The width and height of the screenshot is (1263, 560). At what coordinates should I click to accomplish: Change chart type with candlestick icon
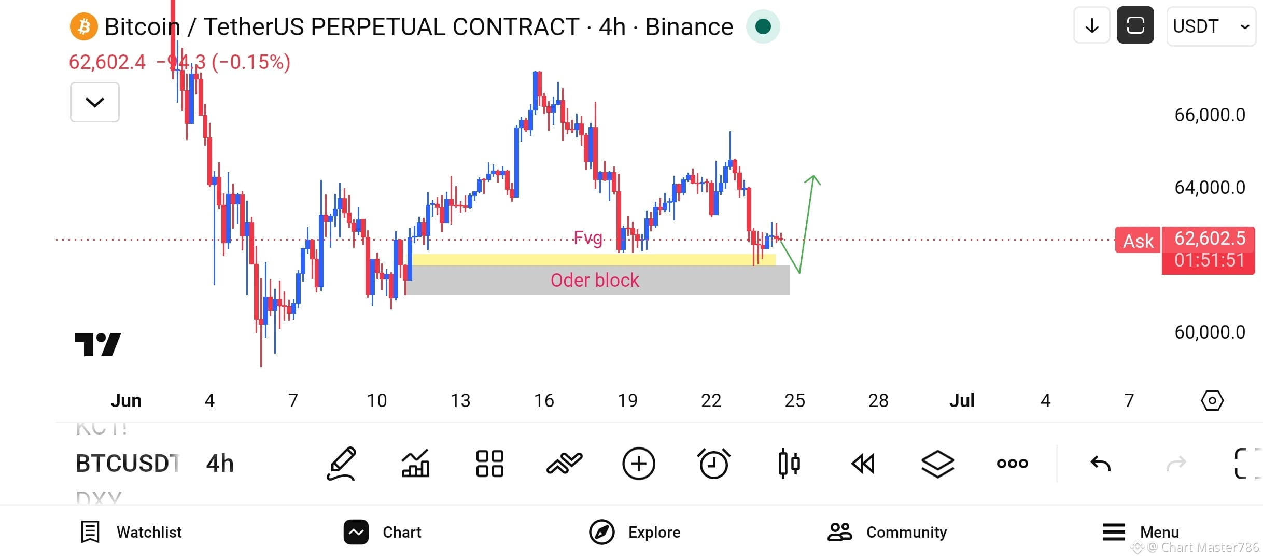click(x=789, y=463)
